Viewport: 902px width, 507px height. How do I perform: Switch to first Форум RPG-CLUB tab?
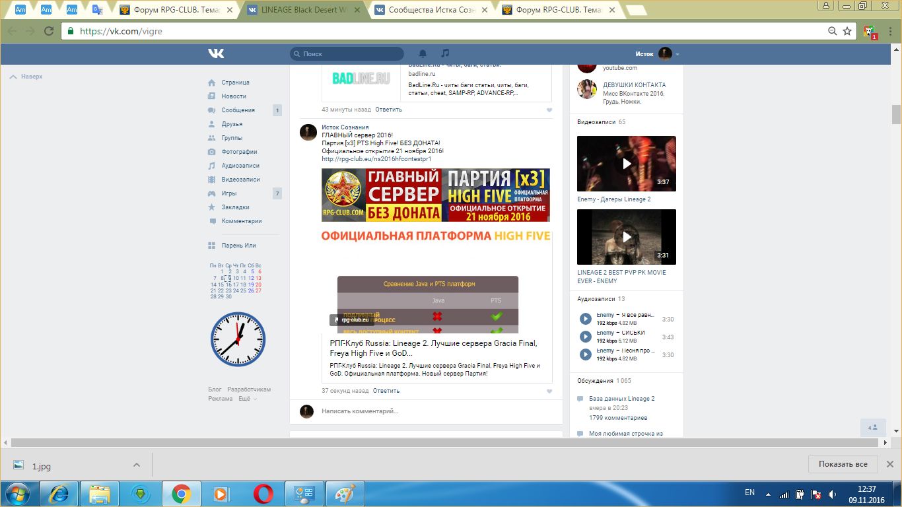point(176,10)
